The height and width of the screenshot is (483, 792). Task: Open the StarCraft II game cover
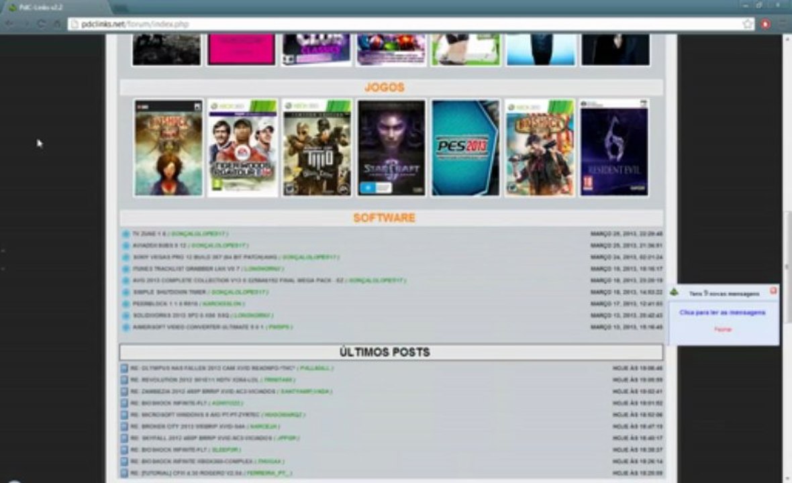[x=391, y=148]
